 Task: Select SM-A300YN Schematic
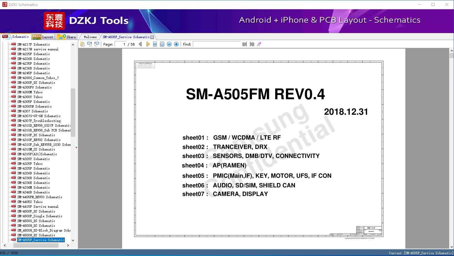point(34,106)
